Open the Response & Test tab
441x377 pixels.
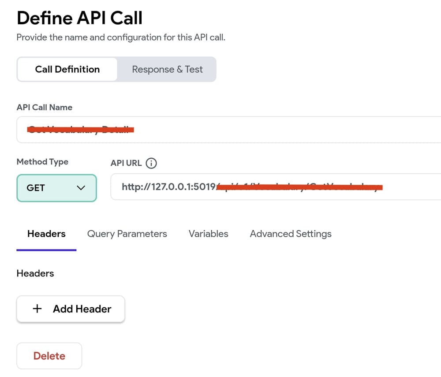pyautogui.click(x=167, y=69)
